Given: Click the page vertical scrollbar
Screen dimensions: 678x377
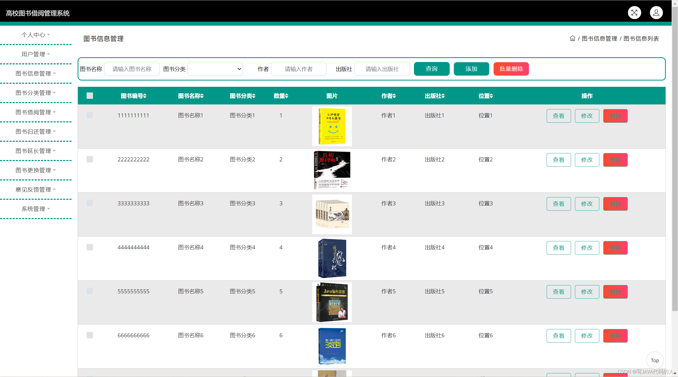Looking at the screenshot, I should tap(675, 159).
